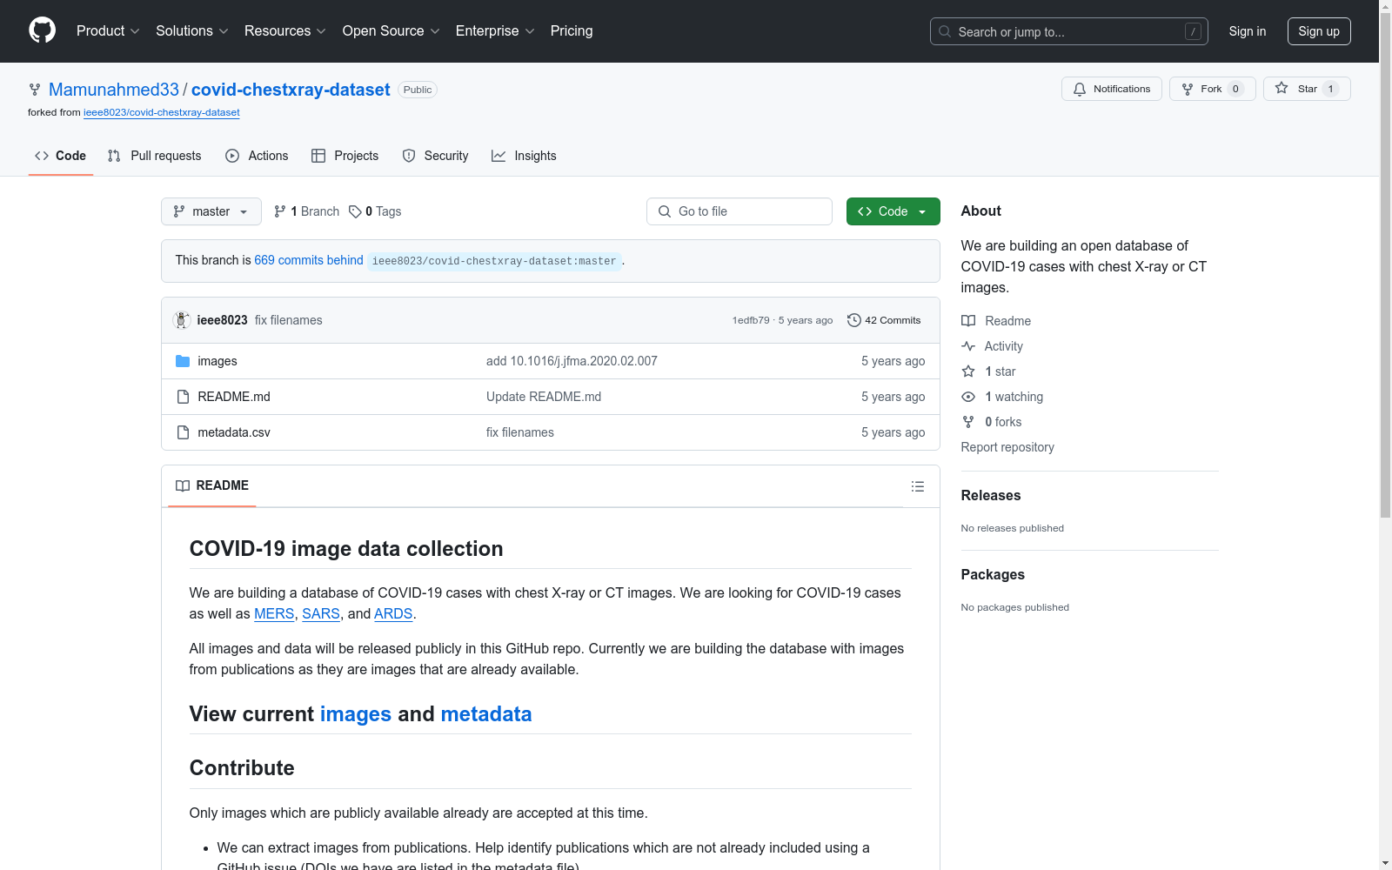Open the Projects tab
Image resolution: width=1392 pixels, height=870 pixels.
click(345, 156)
